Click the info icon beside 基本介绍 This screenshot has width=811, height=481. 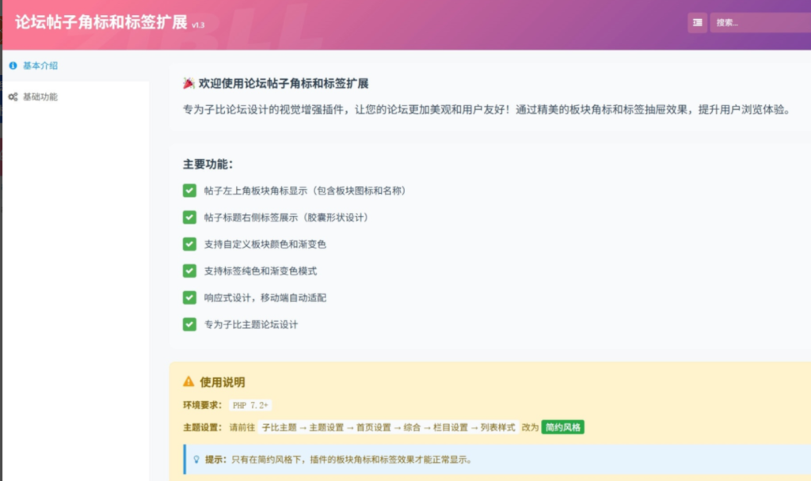[x=13, y=66]
